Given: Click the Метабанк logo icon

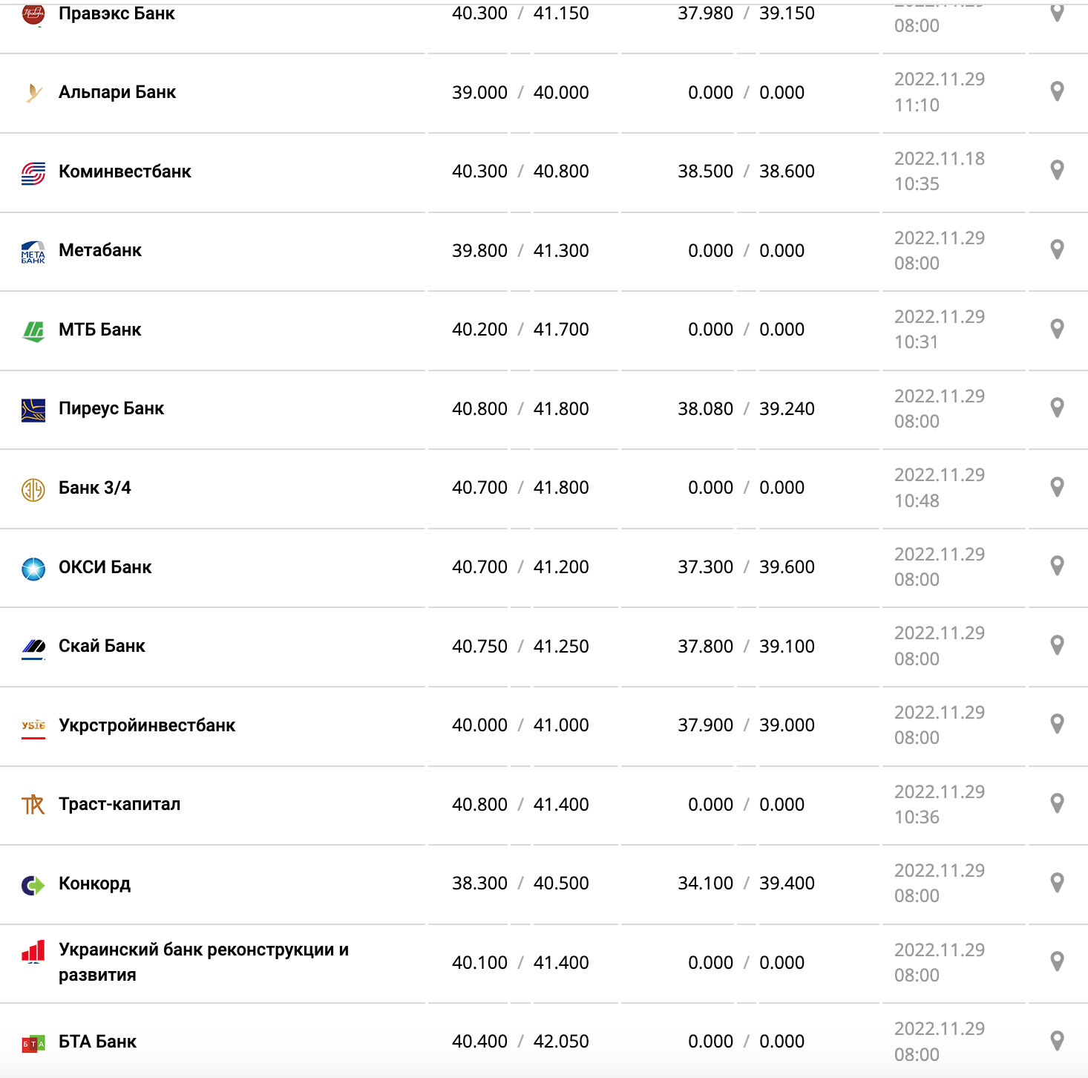Looking at the screenshot, I should (x=33, y=252).
